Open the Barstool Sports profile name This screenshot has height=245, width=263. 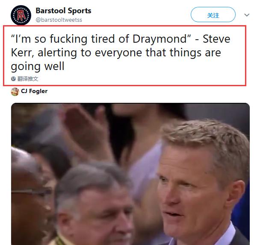tap(63, 11)
